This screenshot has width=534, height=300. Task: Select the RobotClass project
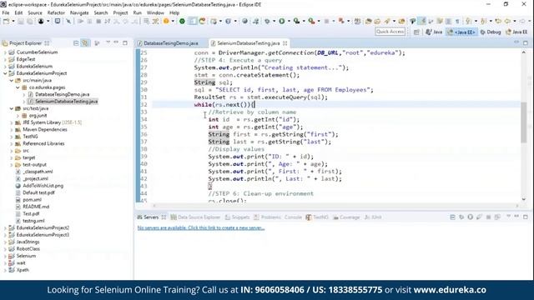[28, 249]
